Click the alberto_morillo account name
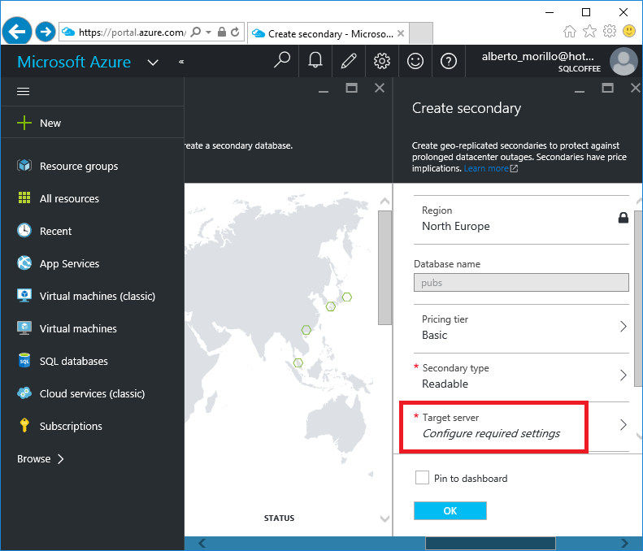 tap(537, 57)
